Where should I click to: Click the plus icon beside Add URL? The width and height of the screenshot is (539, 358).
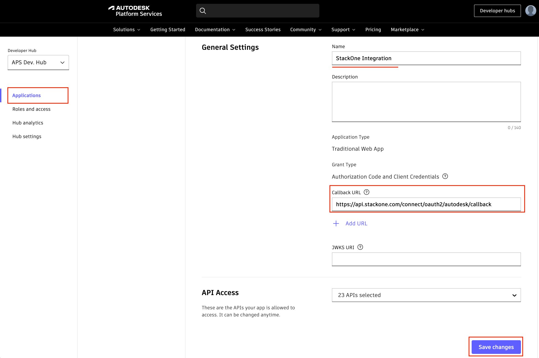pyautogui.click(x=336, y=223)
